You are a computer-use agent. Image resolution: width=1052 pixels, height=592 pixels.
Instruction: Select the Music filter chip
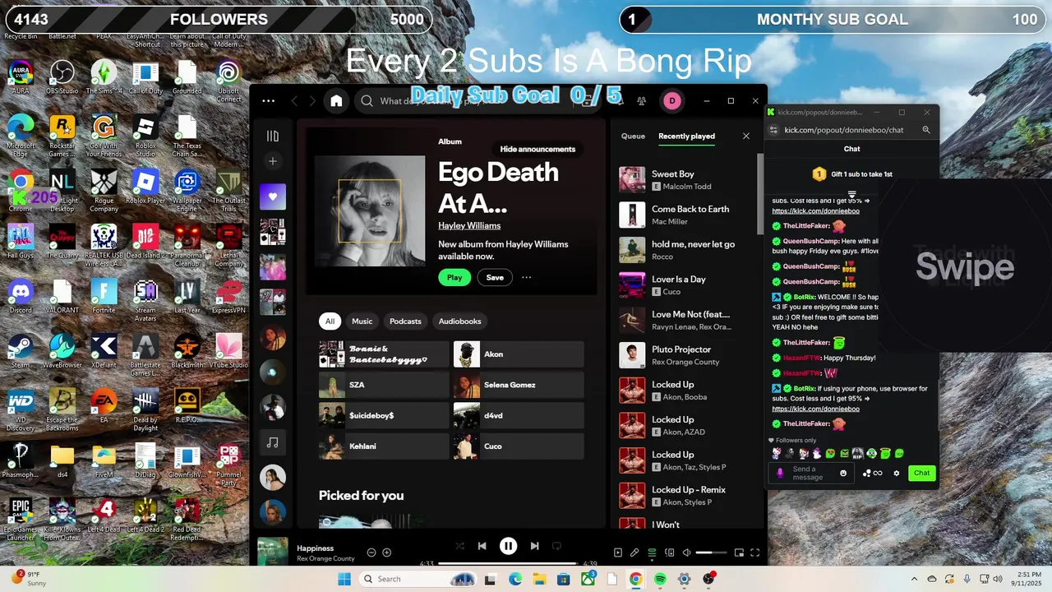(362, 321)
